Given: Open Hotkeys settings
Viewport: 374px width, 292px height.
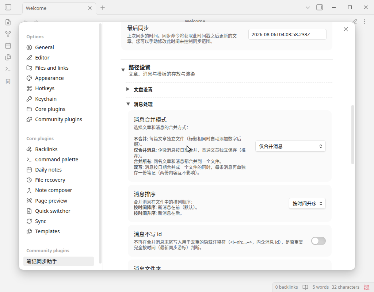Looking at the screenshot, I should click(59, 88).
